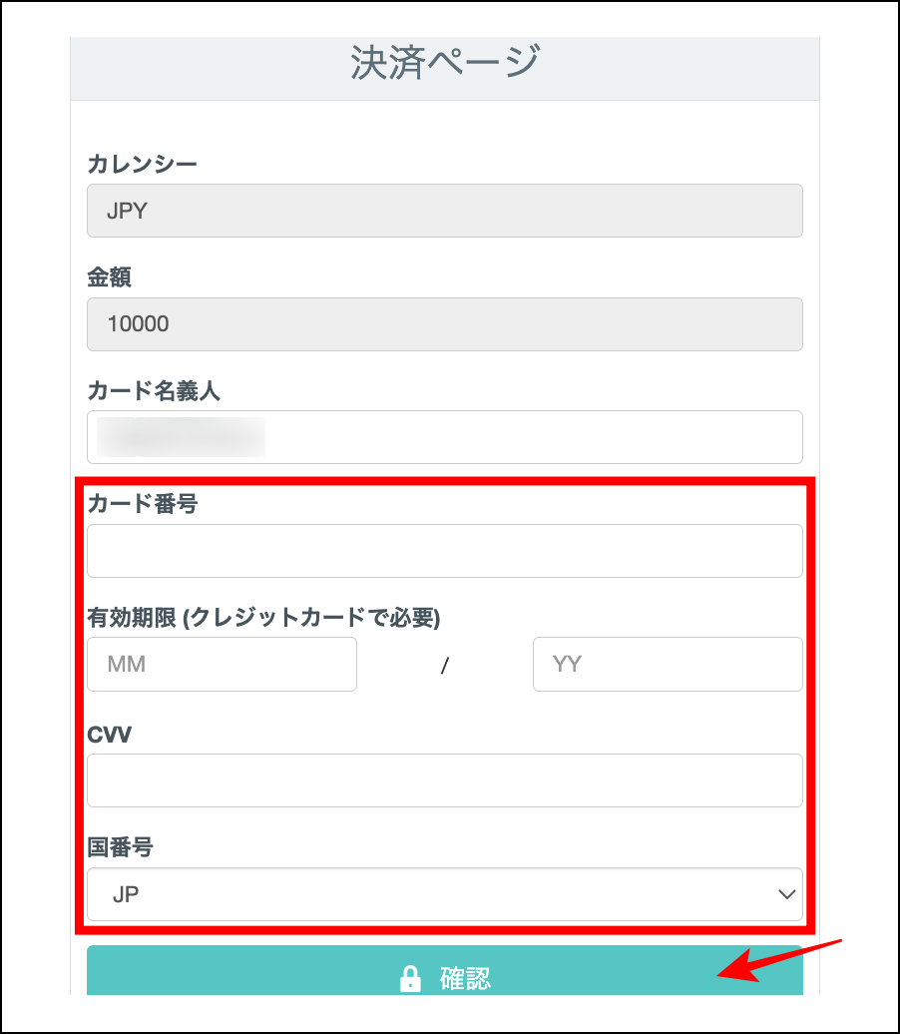Click the 国番号 label

click(120, 846)
